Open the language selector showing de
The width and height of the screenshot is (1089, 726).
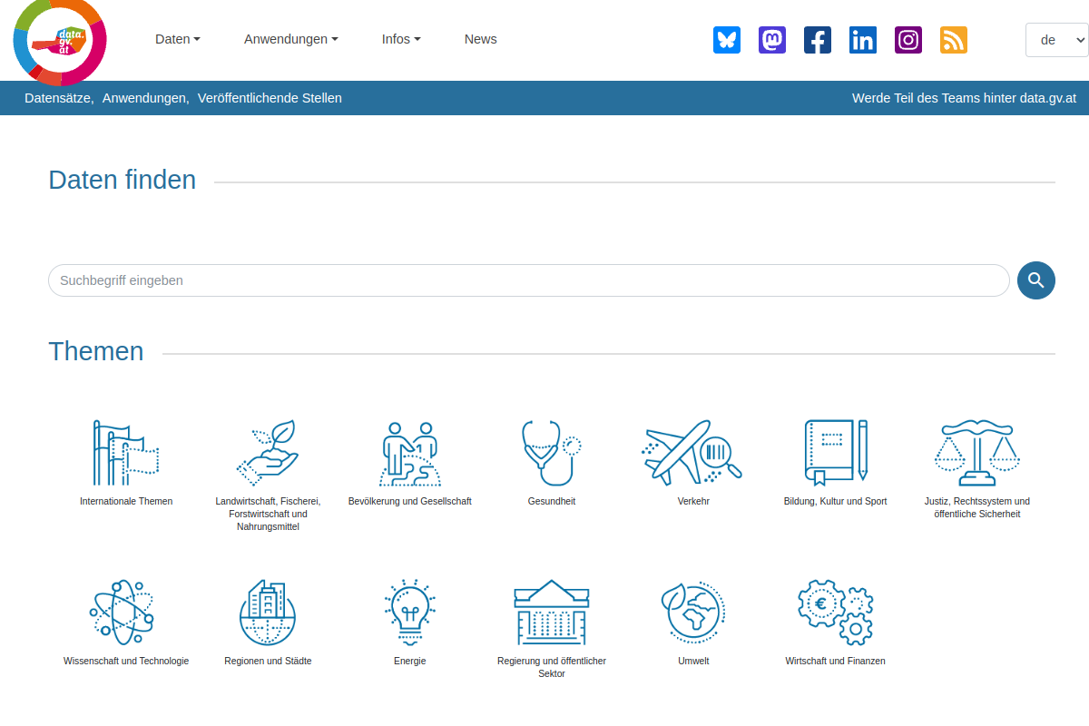click(x=1056, y=40)
